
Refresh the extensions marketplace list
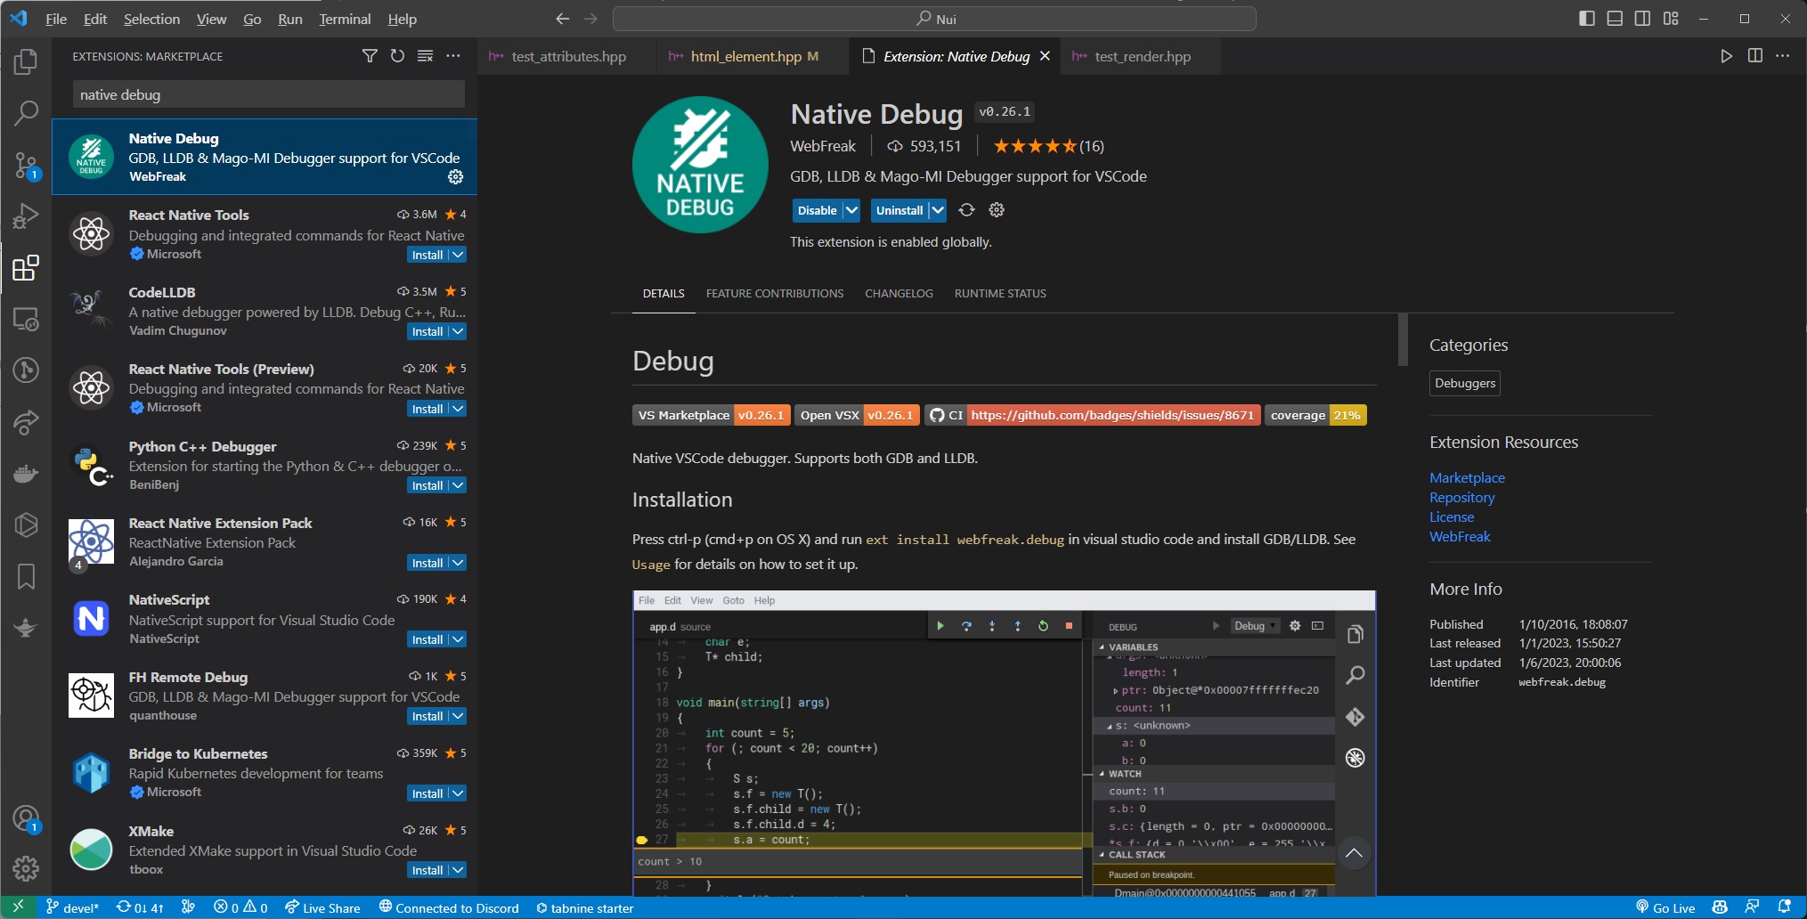coord(397,56)
